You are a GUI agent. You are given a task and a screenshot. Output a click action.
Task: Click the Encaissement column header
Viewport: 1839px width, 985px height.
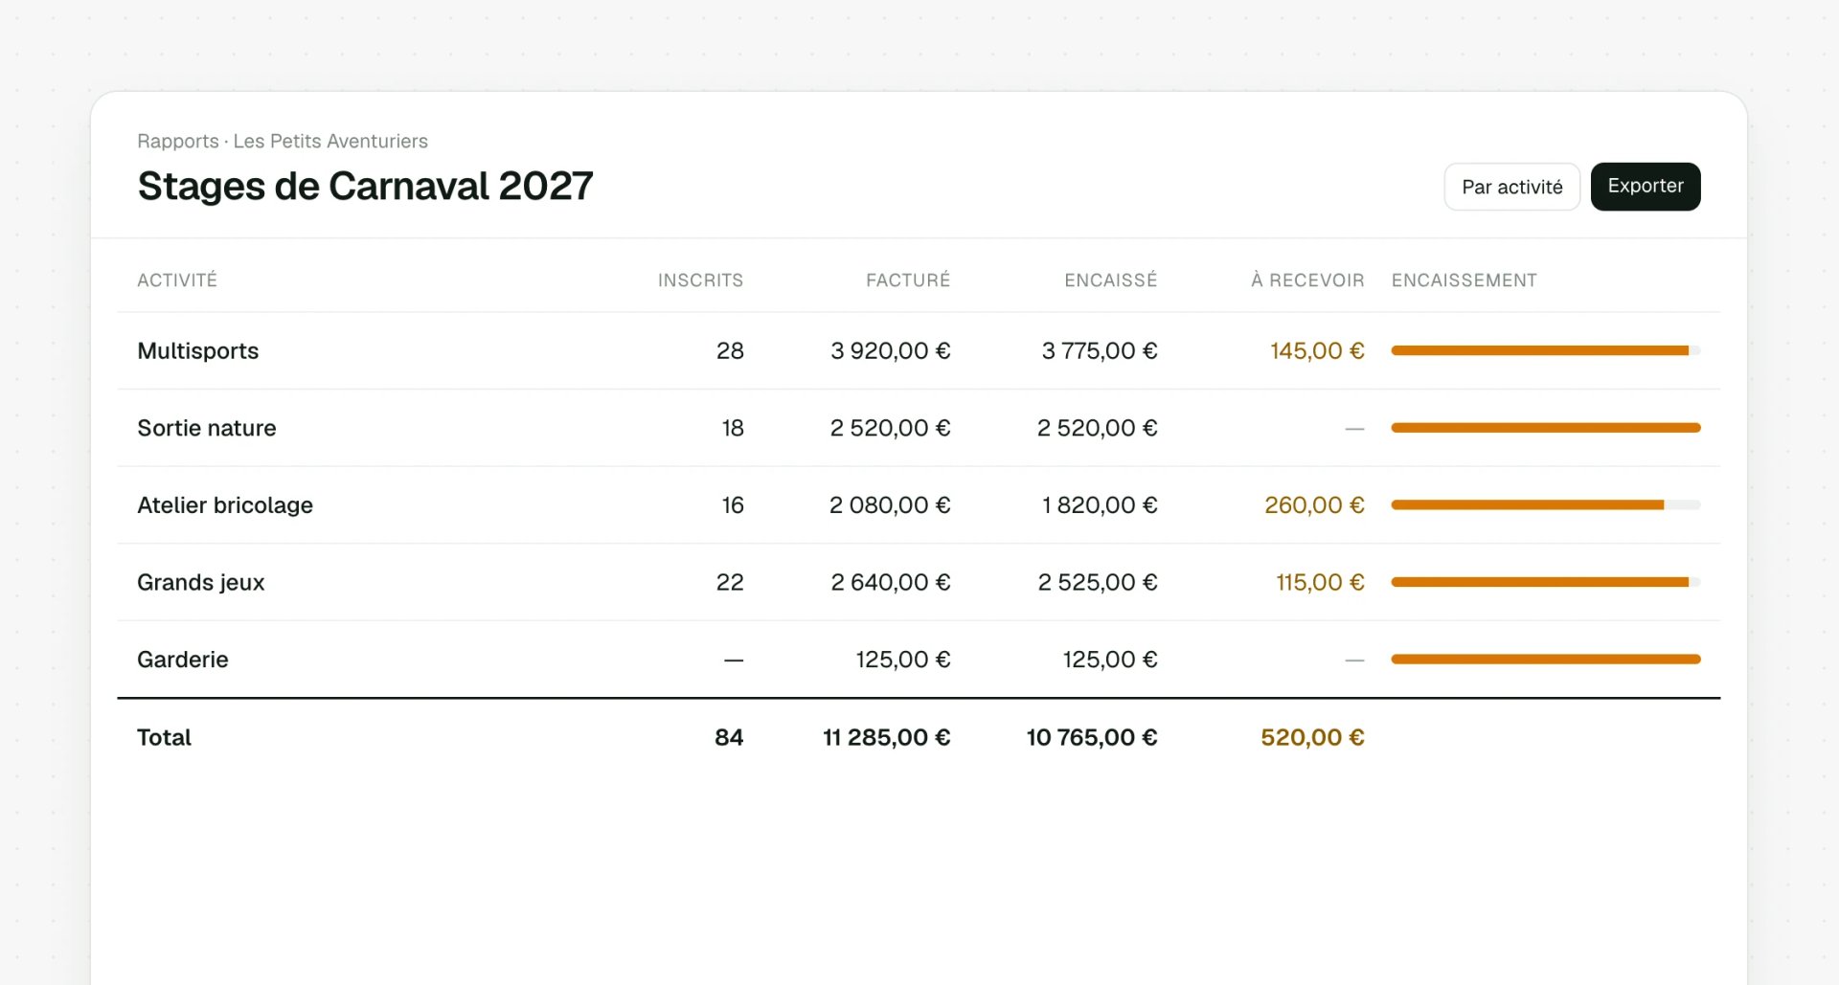point(1464,280)
